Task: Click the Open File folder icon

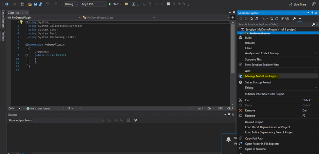Action: pos(30,4)
